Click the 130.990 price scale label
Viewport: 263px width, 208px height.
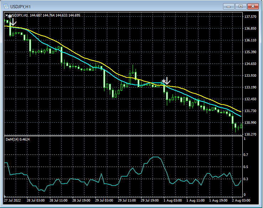point(250,122)
